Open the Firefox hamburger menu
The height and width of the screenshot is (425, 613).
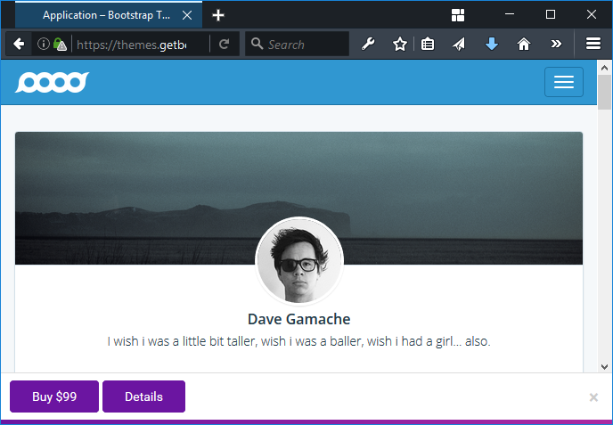tap(593, 44)
